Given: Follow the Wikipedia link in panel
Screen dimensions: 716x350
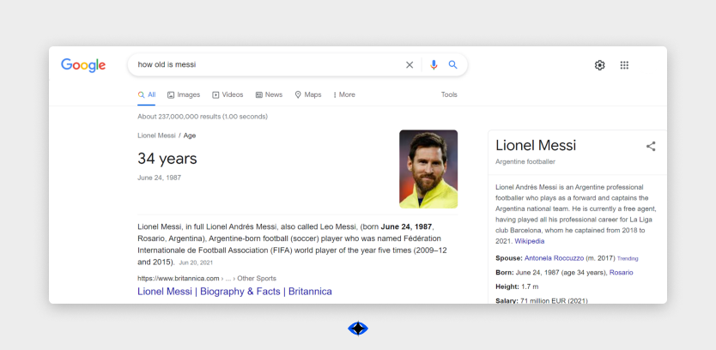Looking at the screenshot, I should click(530, 241).
